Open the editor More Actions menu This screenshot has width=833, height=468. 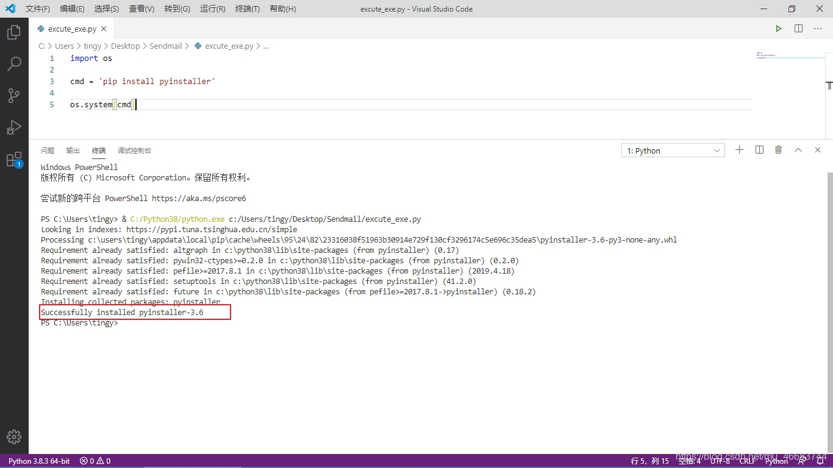[818, 28]
